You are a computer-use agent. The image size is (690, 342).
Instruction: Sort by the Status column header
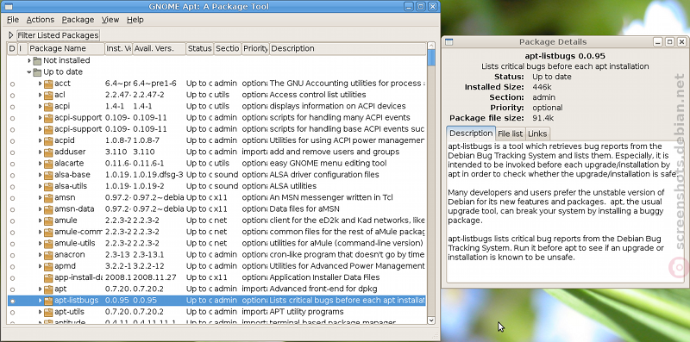coord(199,48)
